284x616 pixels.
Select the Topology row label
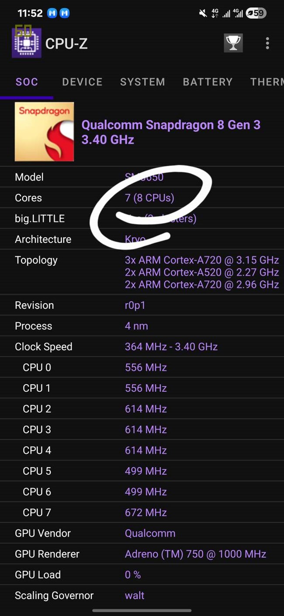[36, 260]
